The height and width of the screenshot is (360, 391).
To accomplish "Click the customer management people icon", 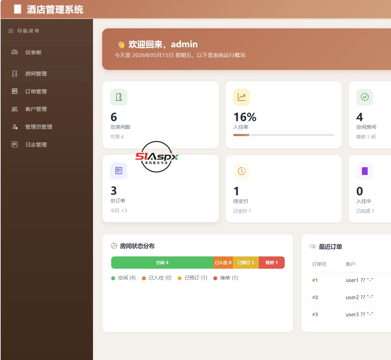I will click(x=15, y=109).
